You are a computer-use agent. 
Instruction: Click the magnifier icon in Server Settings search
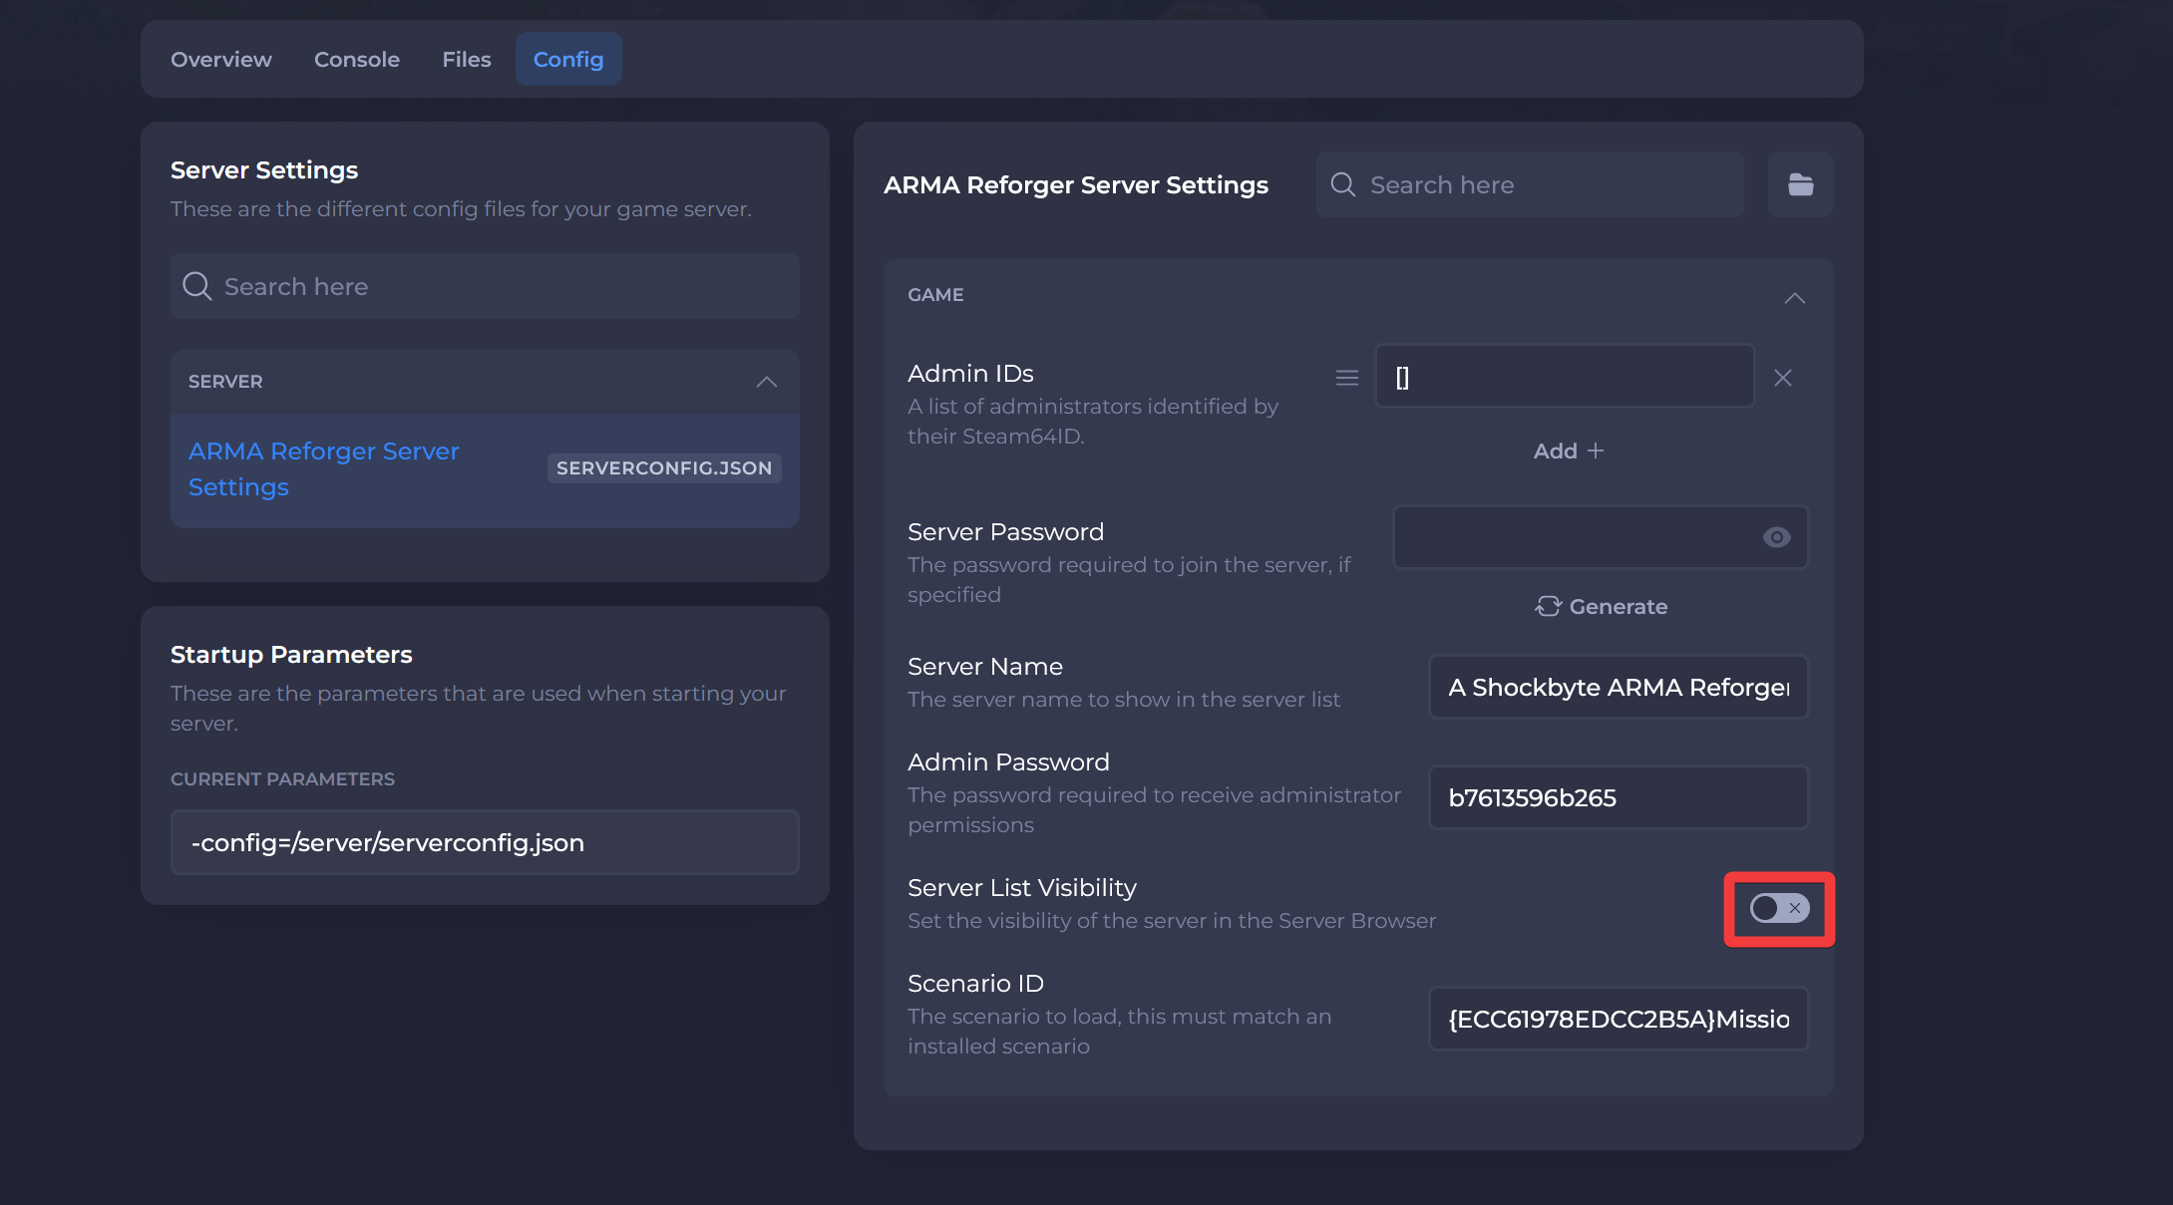click(x=197, y=286)
